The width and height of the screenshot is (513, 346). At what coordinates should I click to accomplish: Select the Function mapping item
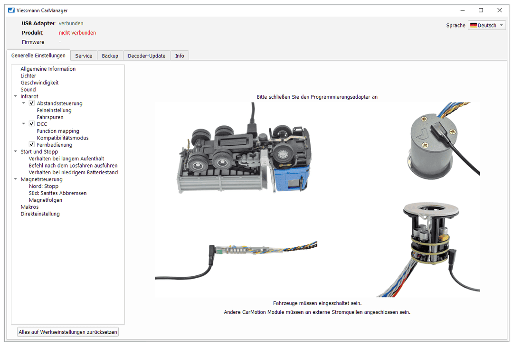(58, 131)
